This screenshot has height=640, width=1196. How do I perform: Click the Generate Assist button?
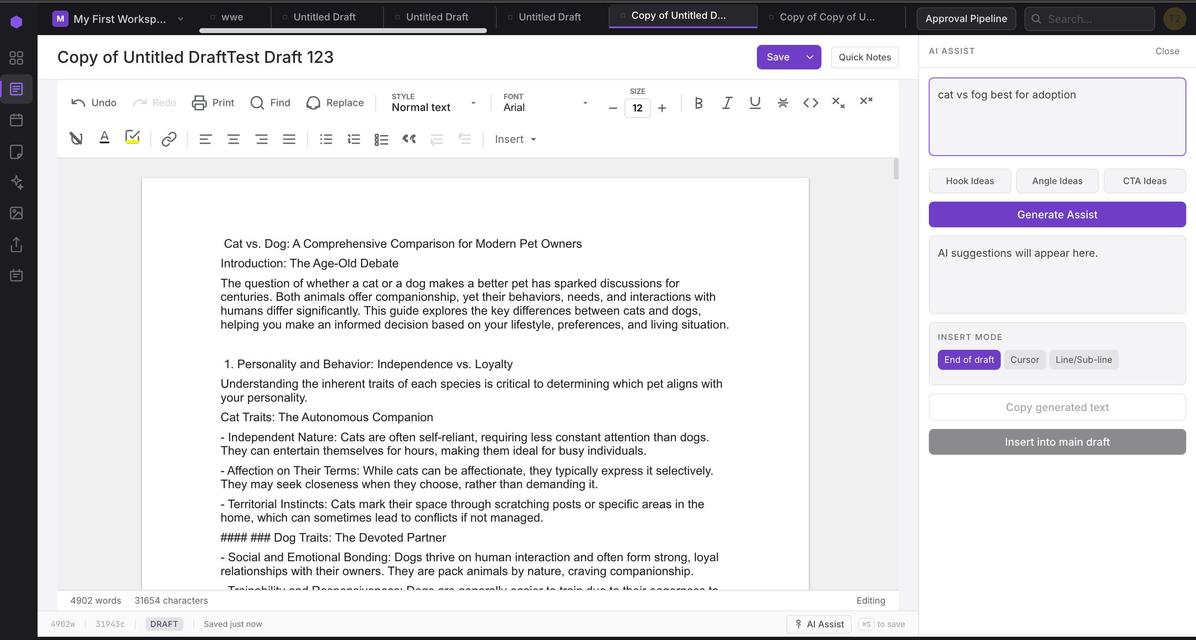point(1056,214)
